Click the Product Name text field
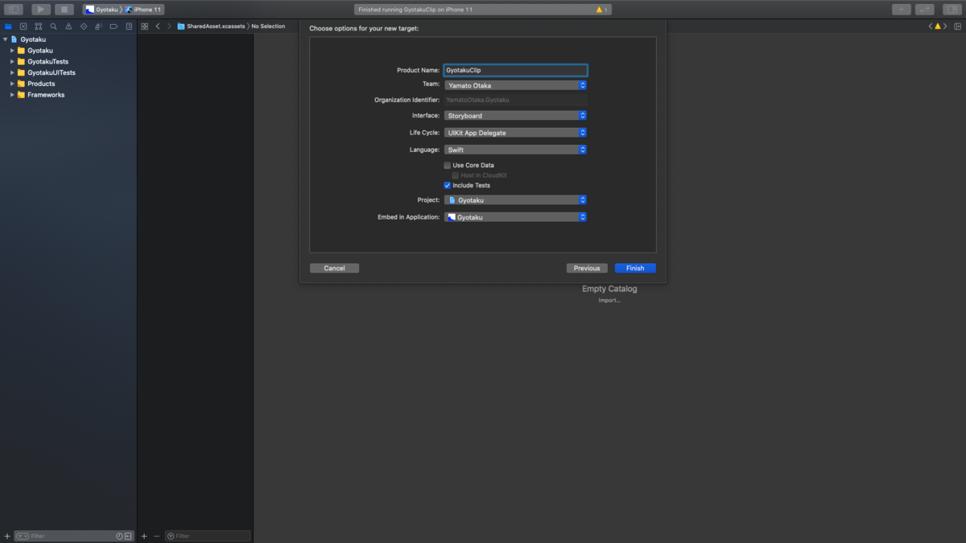This screenshot has width=966, height=543. [515, 70]
